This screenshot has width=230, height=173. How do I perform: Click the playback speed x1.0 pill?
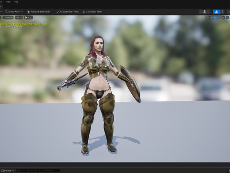[x=29, y=18]
